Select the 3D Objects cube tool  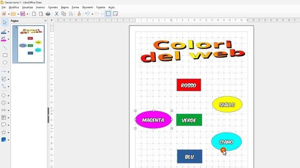pos(4,140)
